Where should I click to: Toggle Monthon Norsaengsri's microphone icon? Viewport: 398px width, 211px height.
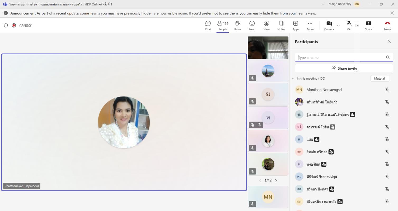pyautogui.click(x=387, y=90)
